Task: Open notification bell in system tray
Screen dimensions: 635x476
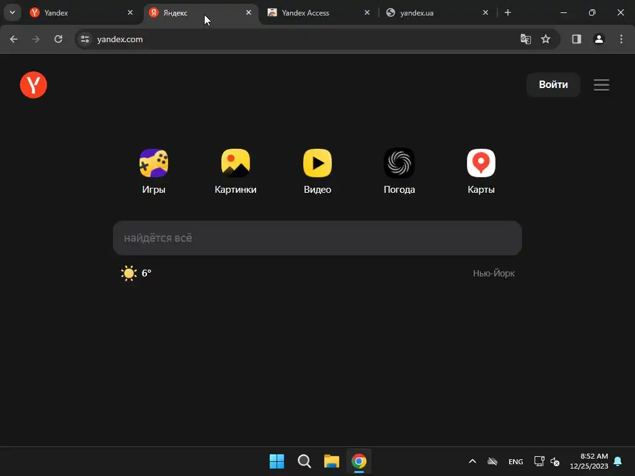Action: point(618,461)
